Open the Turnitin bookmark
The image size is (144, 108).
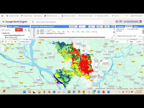tap(115, 16)
